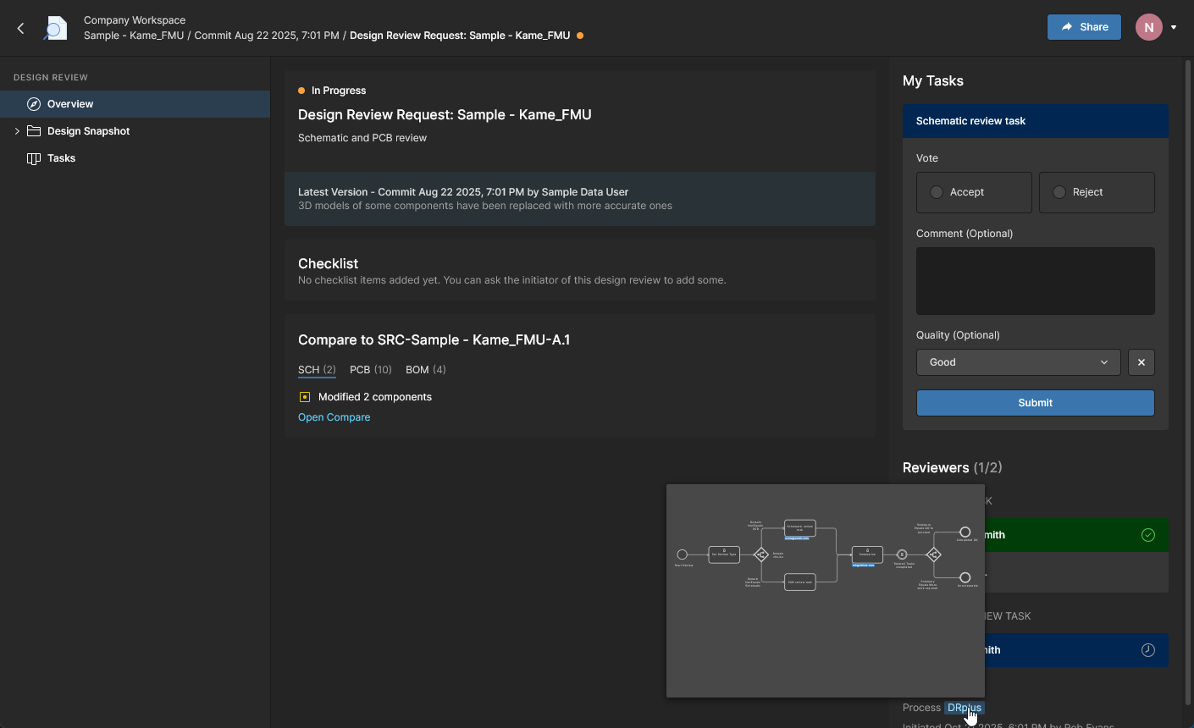Click the Tasks board icon
1194x728 pixels.
pos(34,158)
